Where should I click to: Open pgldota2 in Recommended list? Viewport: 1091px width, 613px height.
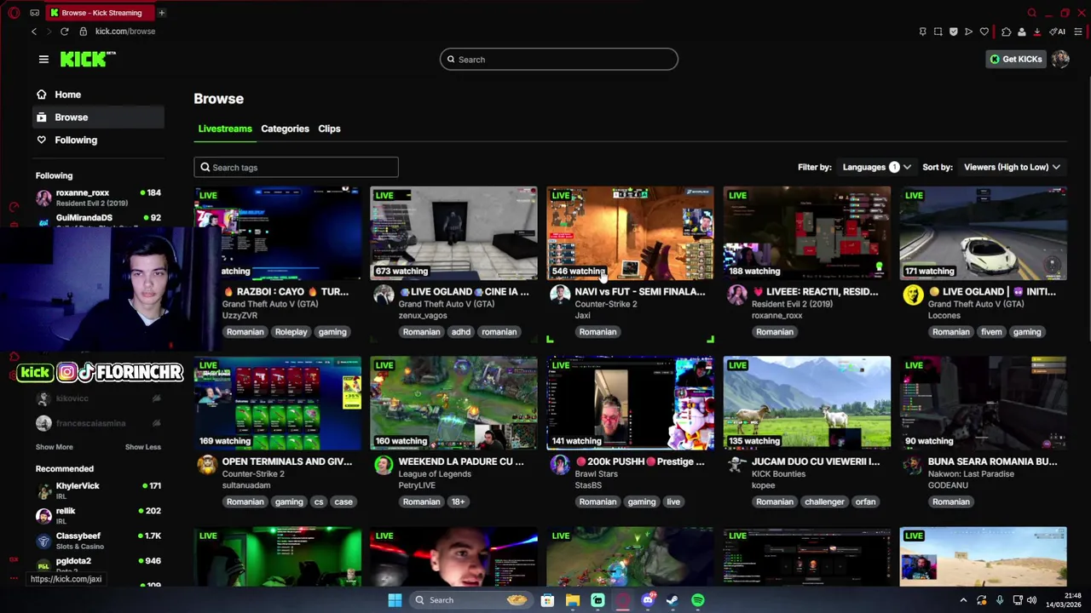pos(99,564)
